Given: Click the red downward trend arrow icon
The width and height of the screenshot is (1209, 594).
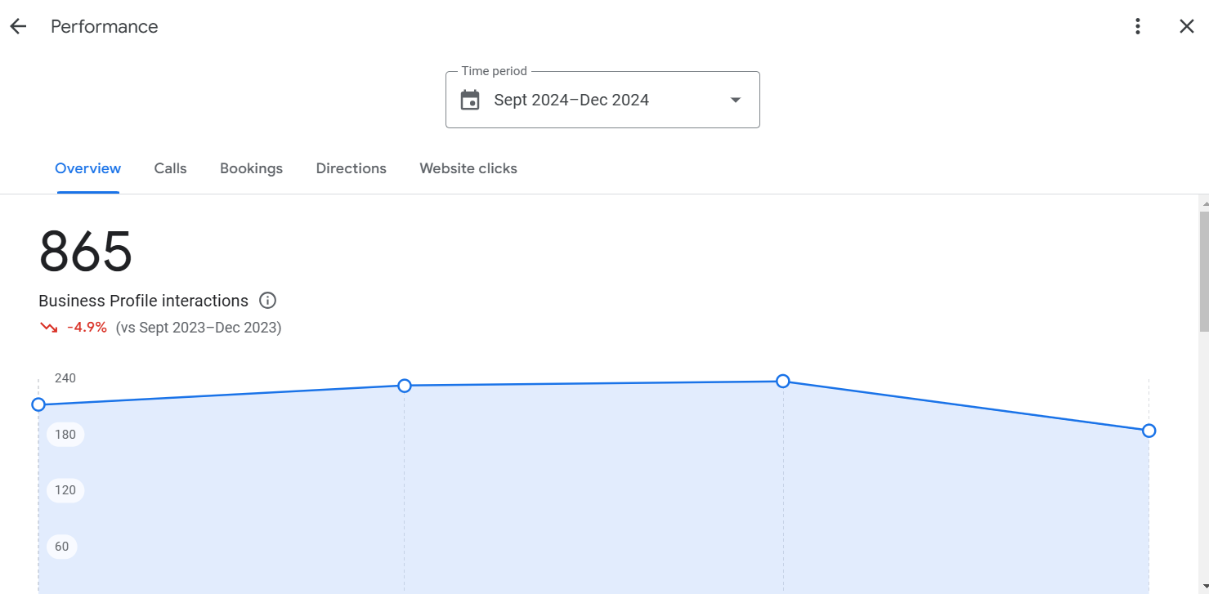Looking at the screenshot, I should 47,326.
